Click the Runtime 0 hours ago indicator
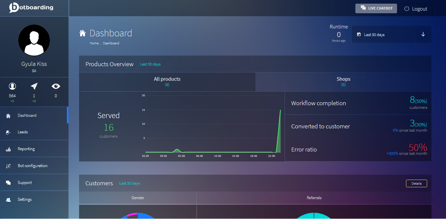446x219 pixels. [339, 33]
